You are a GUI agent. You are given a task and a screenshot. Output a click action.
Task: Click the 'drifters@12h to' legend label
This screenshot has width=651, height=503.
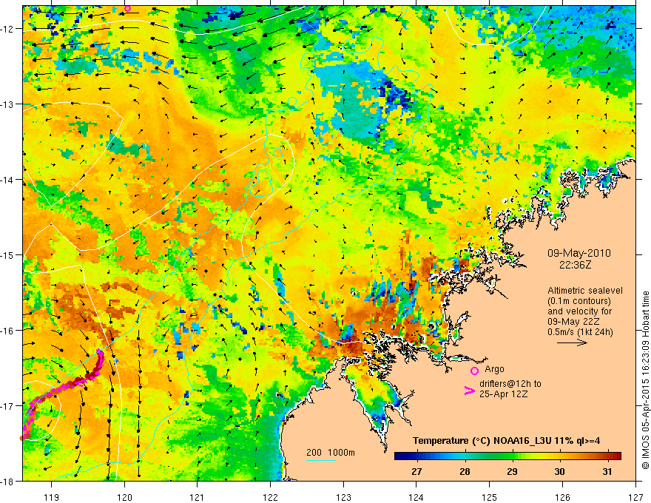(510, 384)
